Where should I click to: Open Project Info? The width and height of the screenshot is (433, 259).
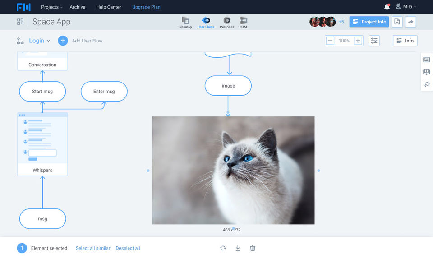tap(369, 22)
